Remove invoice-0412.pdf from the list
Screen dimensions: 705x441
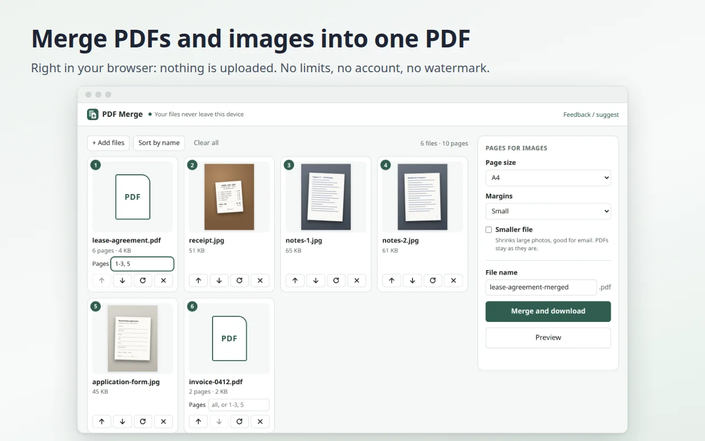point(260,422)
